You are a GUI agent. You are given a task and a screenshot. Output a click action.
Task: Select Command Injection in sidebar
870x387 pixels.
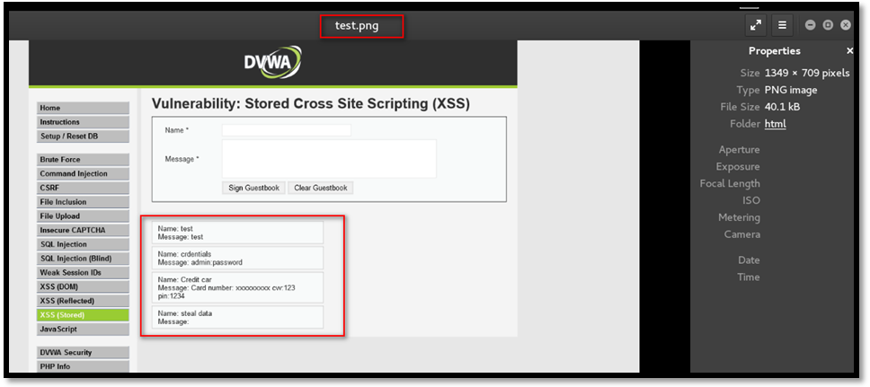pos(84,174)
